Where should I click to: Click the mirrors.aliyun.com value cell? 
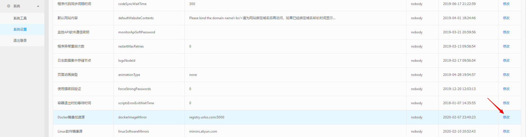click(203, 131)
